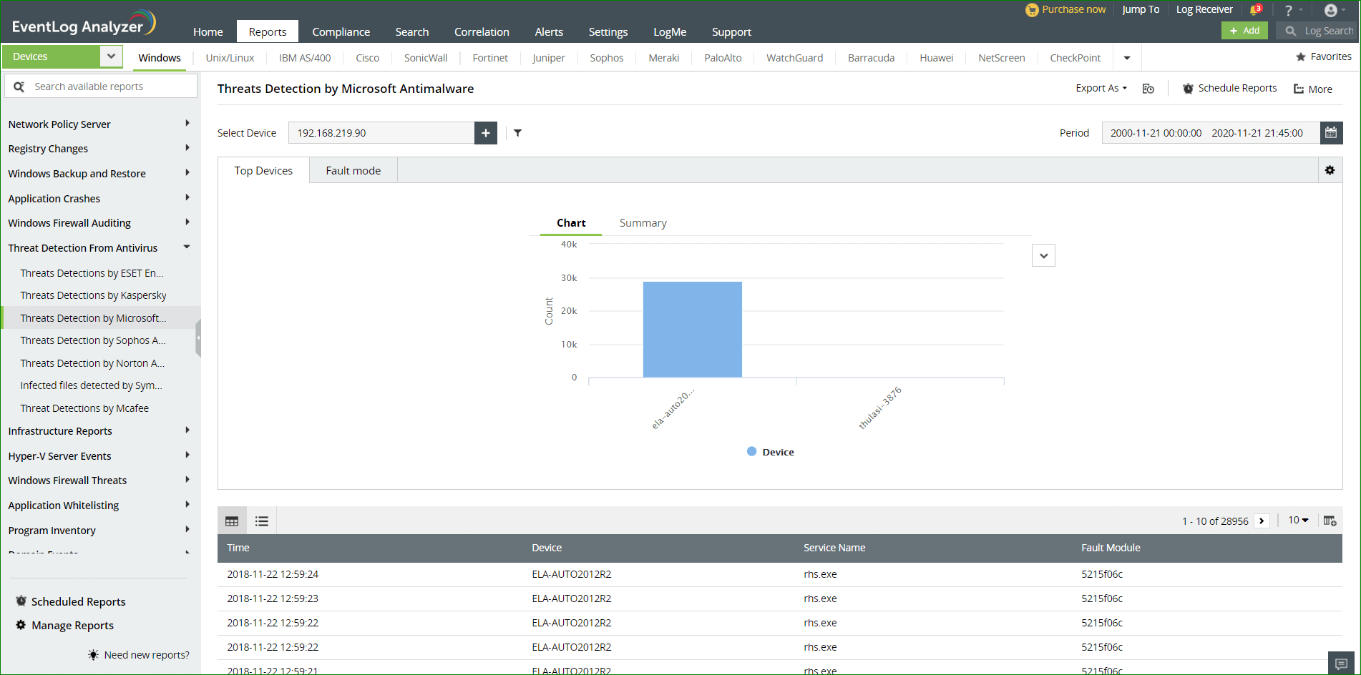Screen dimensions: 1361x675
Task: Open the chart type dropdown chevron
Action: [x=1044, y=256]
